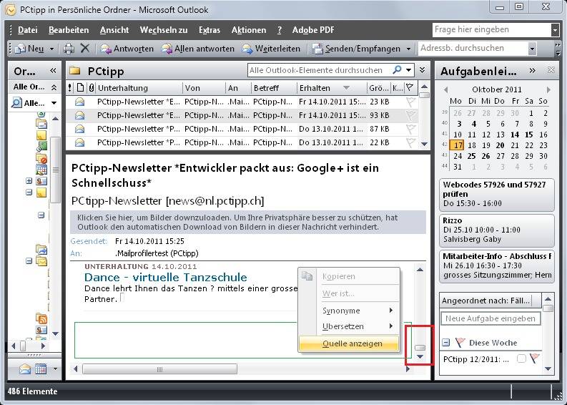Viewport: 567px width, 405px height.
Task: Sort by the attachment paperclip column
Action: pyautogui.click(x=91, y=87)
